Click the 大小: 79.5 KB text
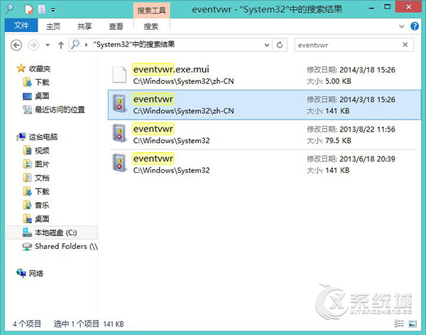Viewport: 426px width, 335px height. coord(329,140)
